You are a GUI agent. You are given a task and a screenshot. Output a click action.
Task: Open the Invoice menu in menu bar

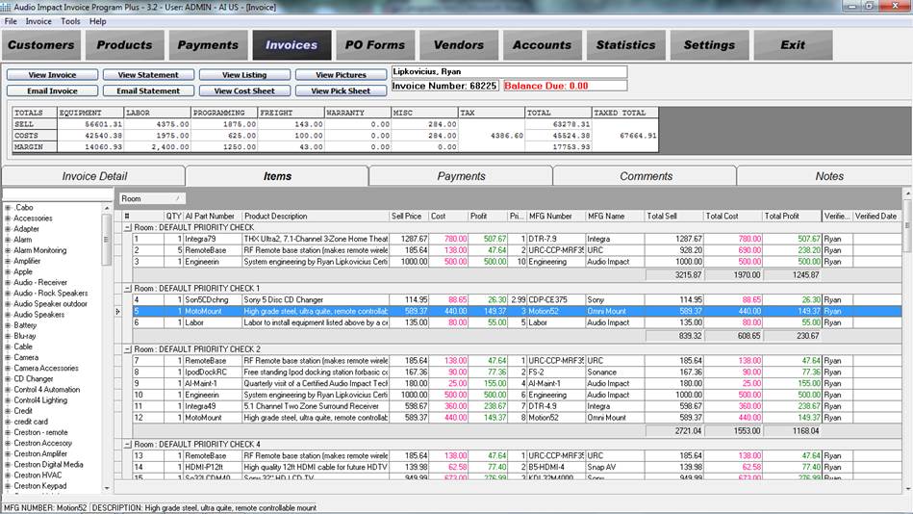coord(38,21)
